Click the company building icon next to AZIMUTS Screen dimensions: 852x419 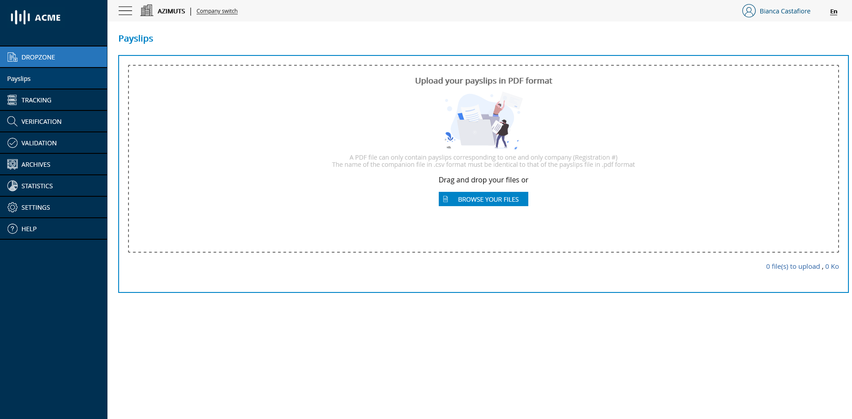(146, 10)
